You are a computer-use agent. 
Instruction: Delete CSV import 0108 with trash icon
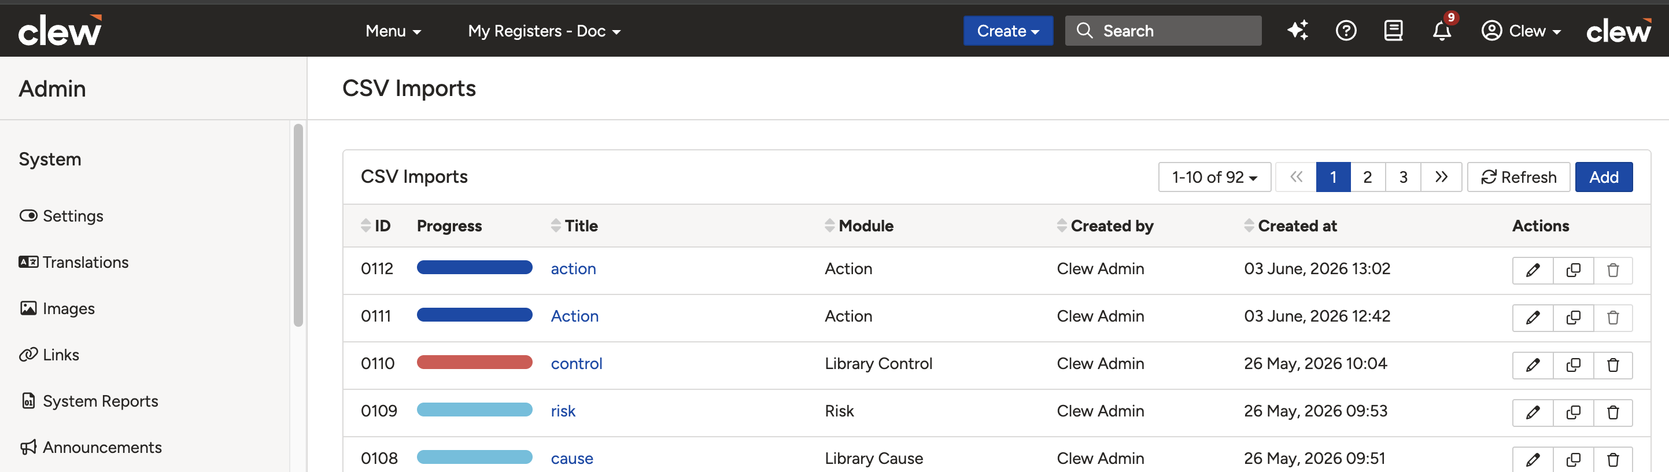[x=1613, y=460]
